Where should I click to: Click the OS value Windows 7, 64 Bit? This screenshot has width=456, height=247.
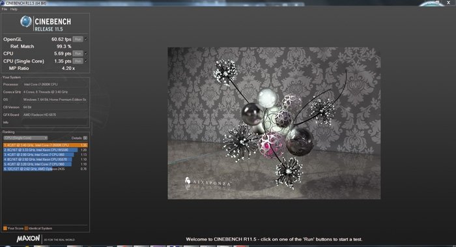click(x=55, y=100)
